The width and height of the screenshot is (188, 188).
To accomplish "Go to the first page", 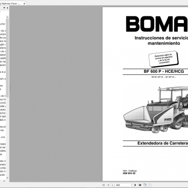I will [103, 185].
